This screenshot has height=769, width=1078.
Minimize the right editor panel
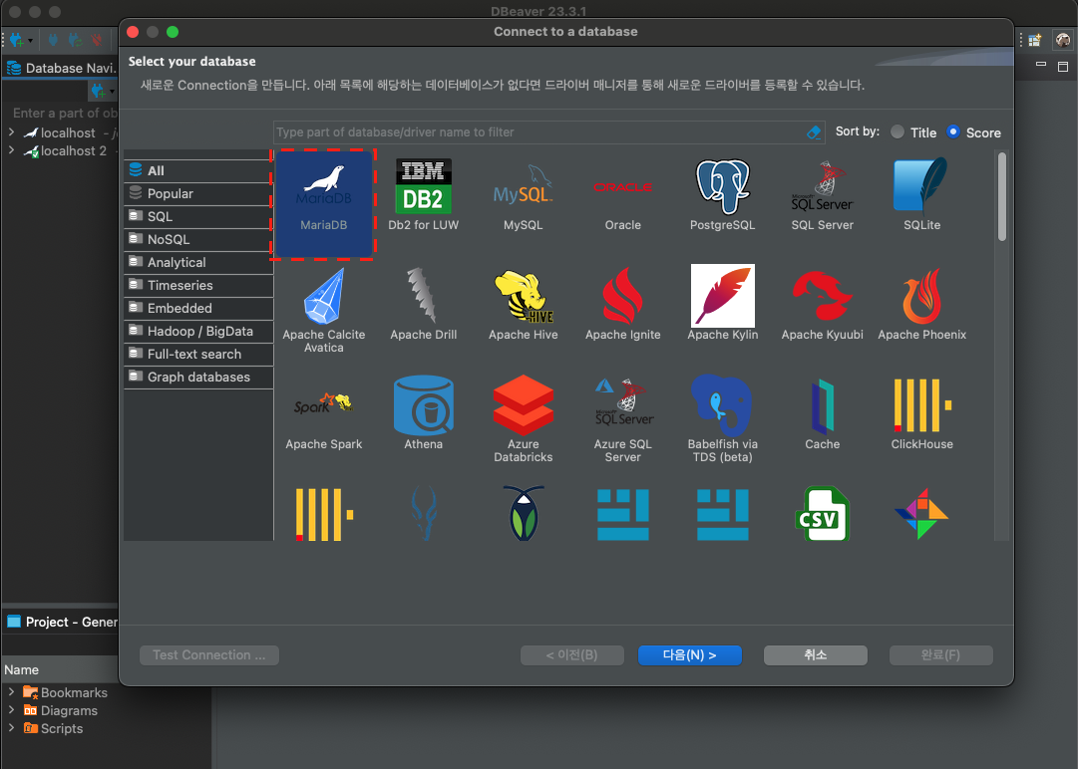pos(1041,65)
